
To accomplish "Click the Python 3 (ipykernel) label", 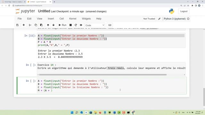I will (175, 19).
